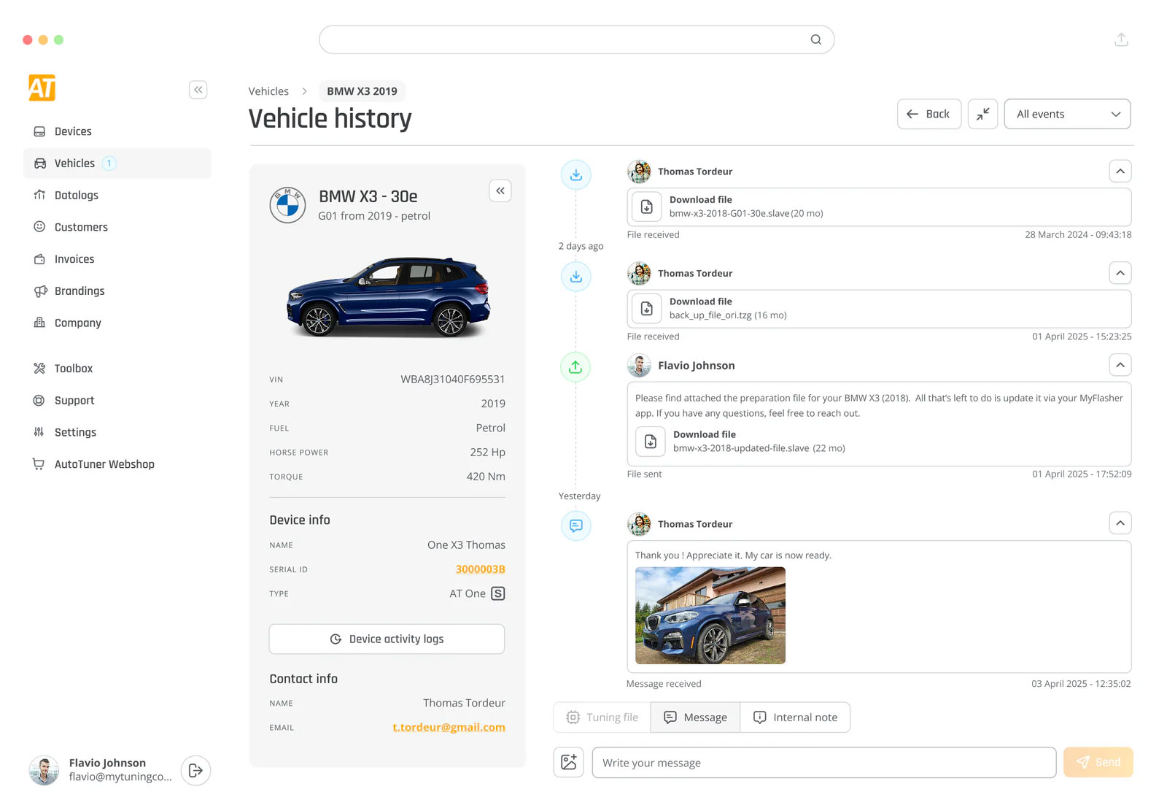Collapse the BMW X3 vehicle details panel

point(500,191)
